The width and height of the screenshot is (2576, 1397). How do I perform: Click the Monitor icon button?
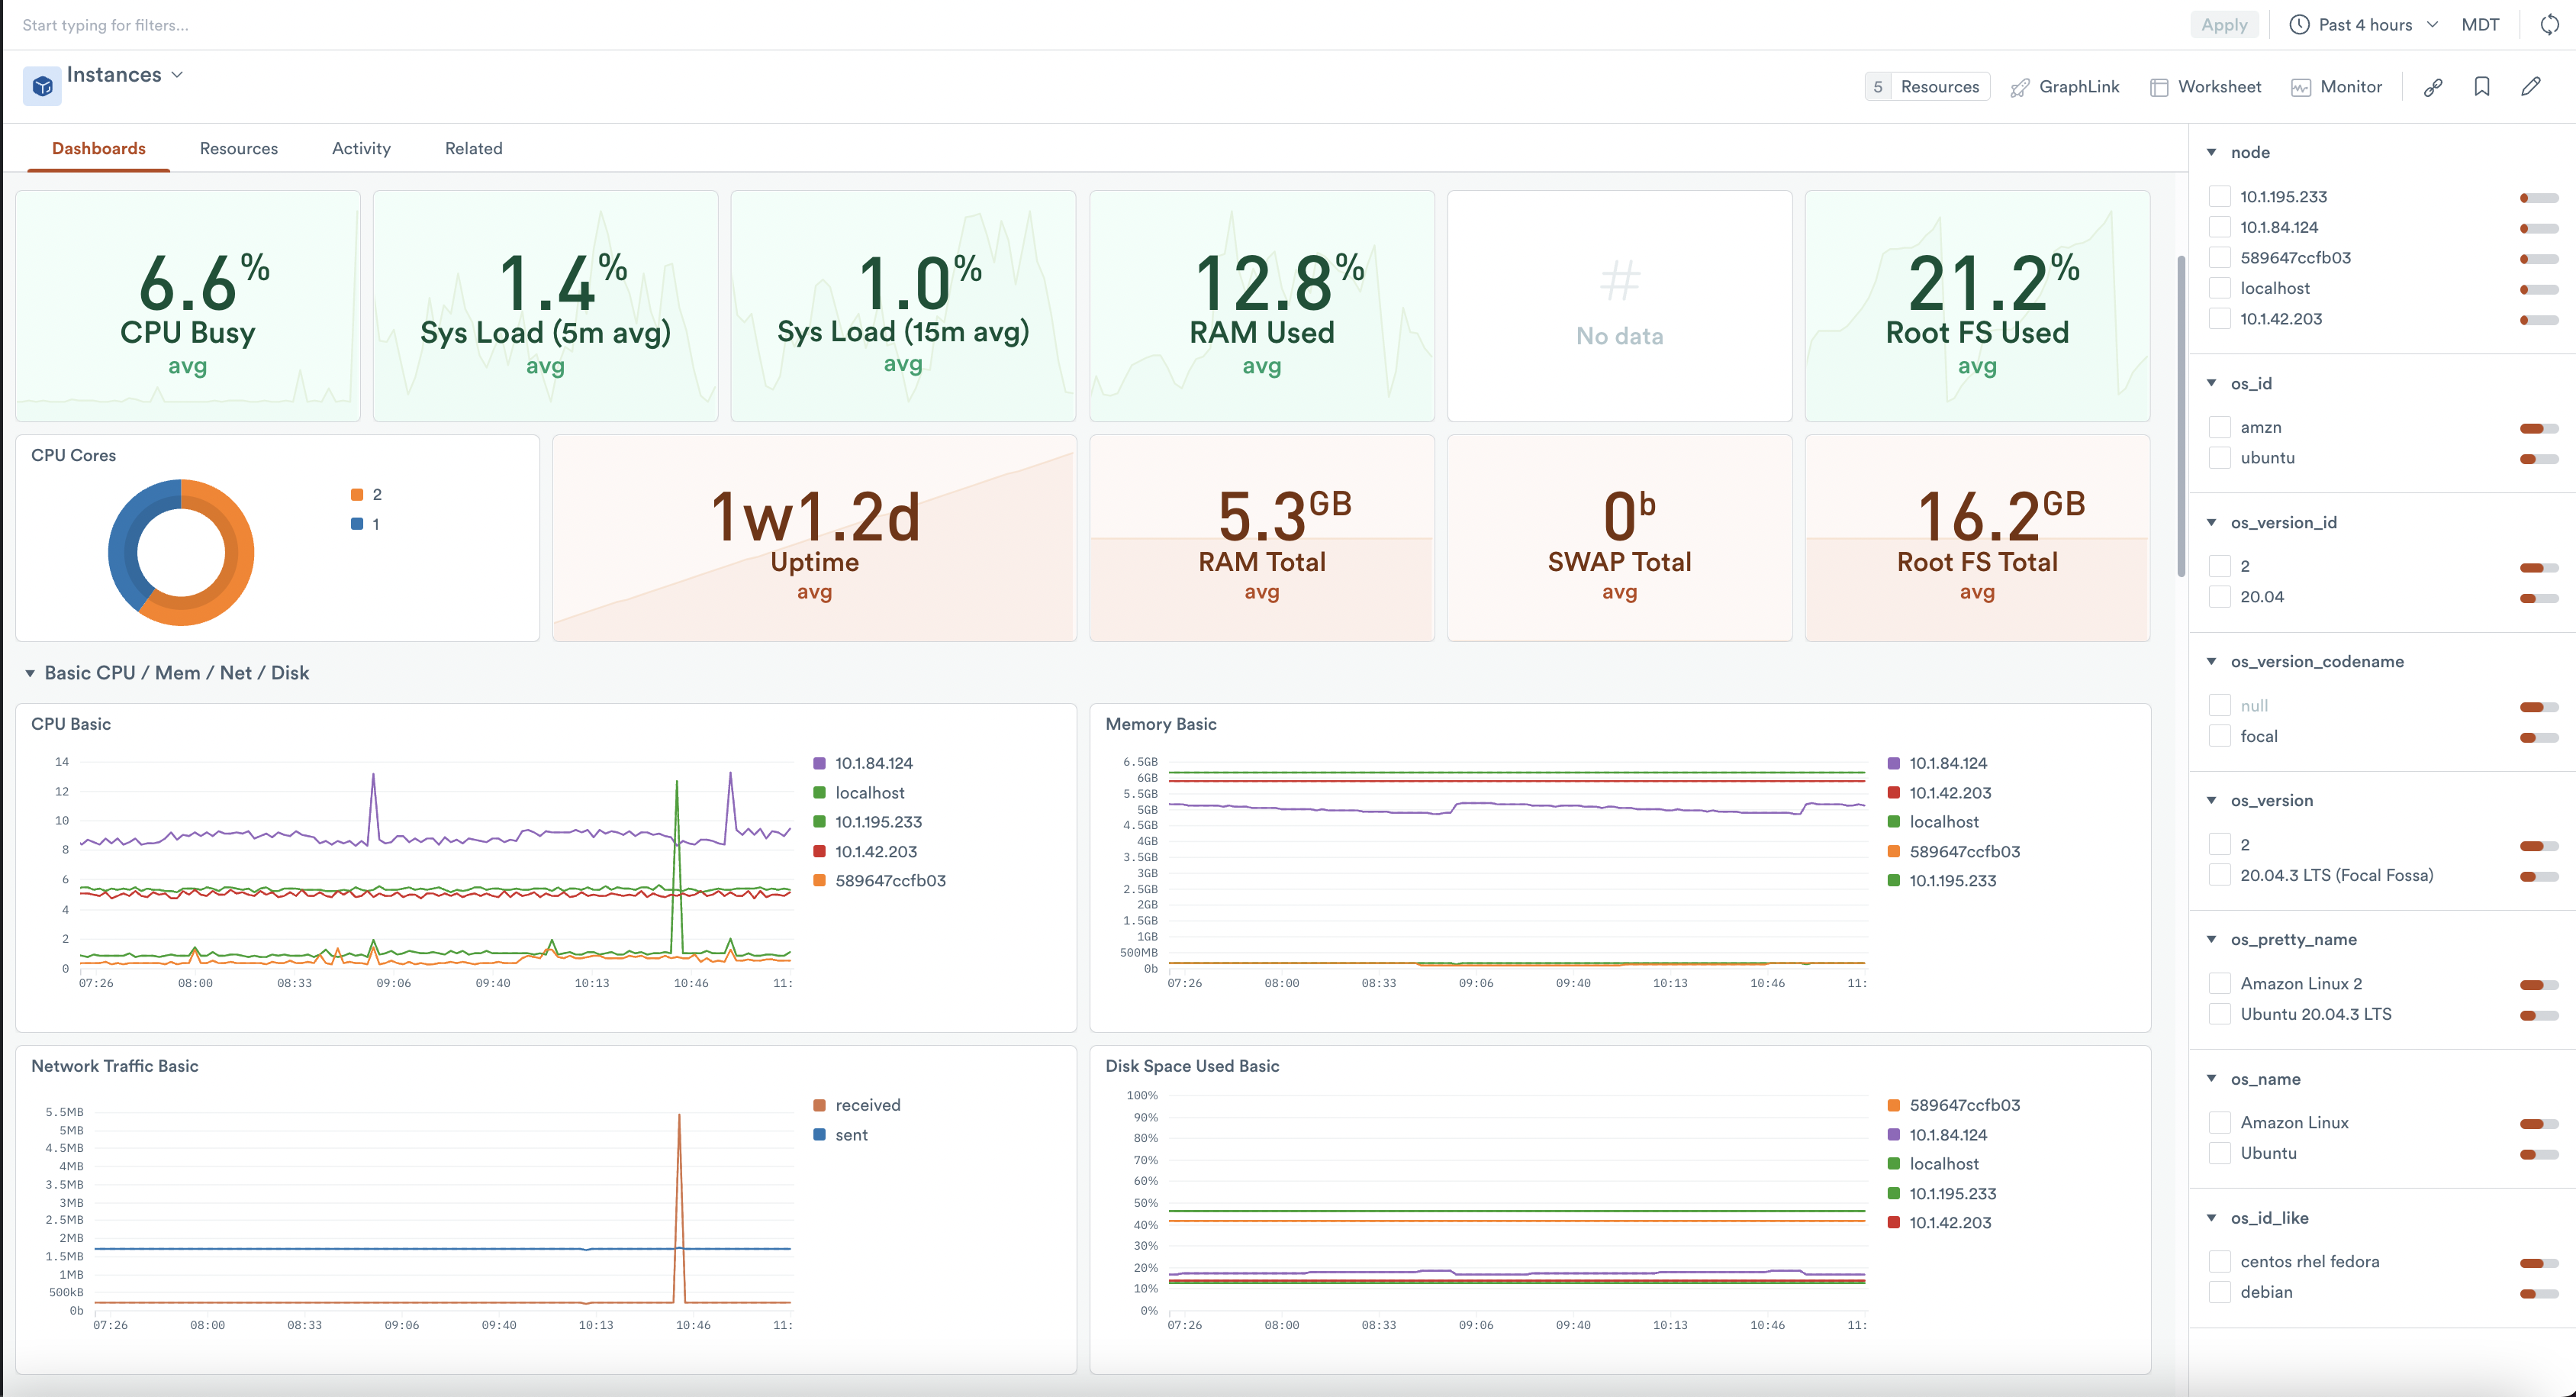coord(2301,87)
